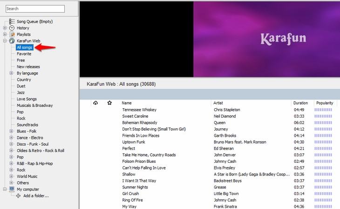The height and width of the screenshot is (209, 340).
Task: Sort list by the Name column header
Action: 127,103
